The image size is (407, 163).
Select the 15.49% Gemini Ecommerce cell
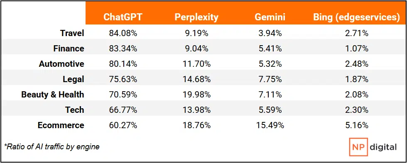tap(270, 125)
